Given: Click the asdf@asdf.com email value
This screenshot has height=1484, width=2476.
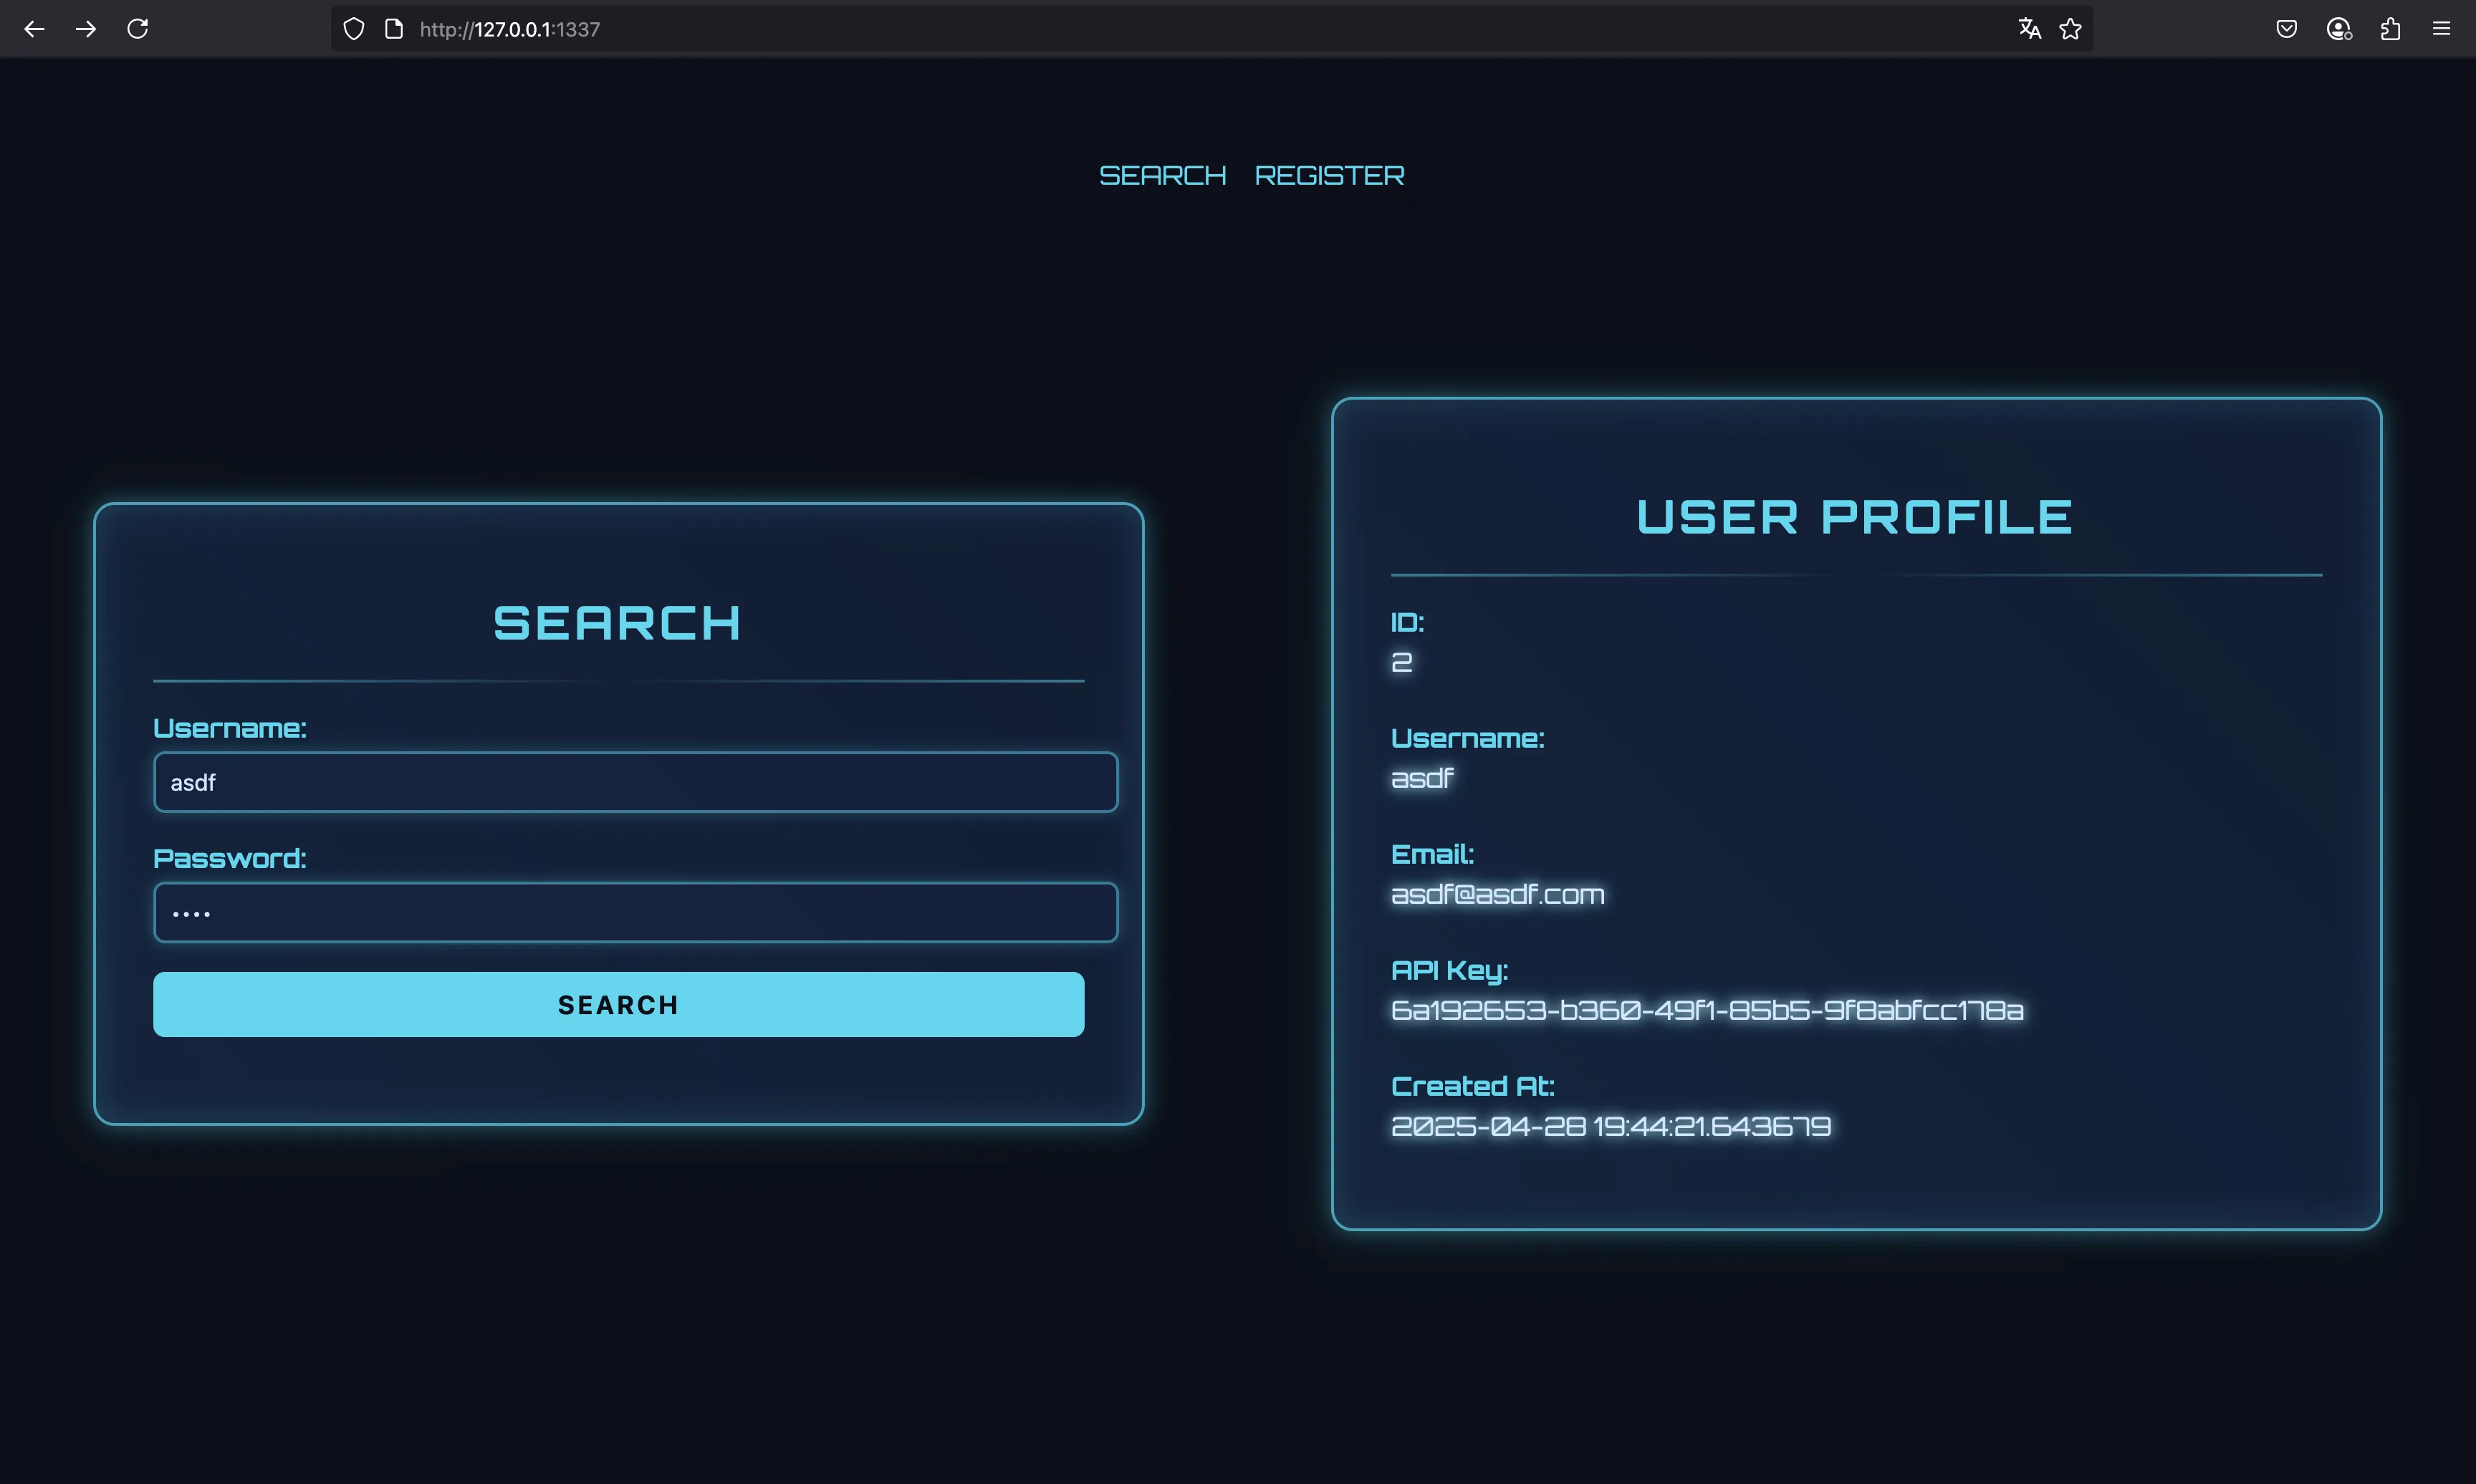Looking at the screenshot, I should pyautogui.click(x=1497, y=895).
